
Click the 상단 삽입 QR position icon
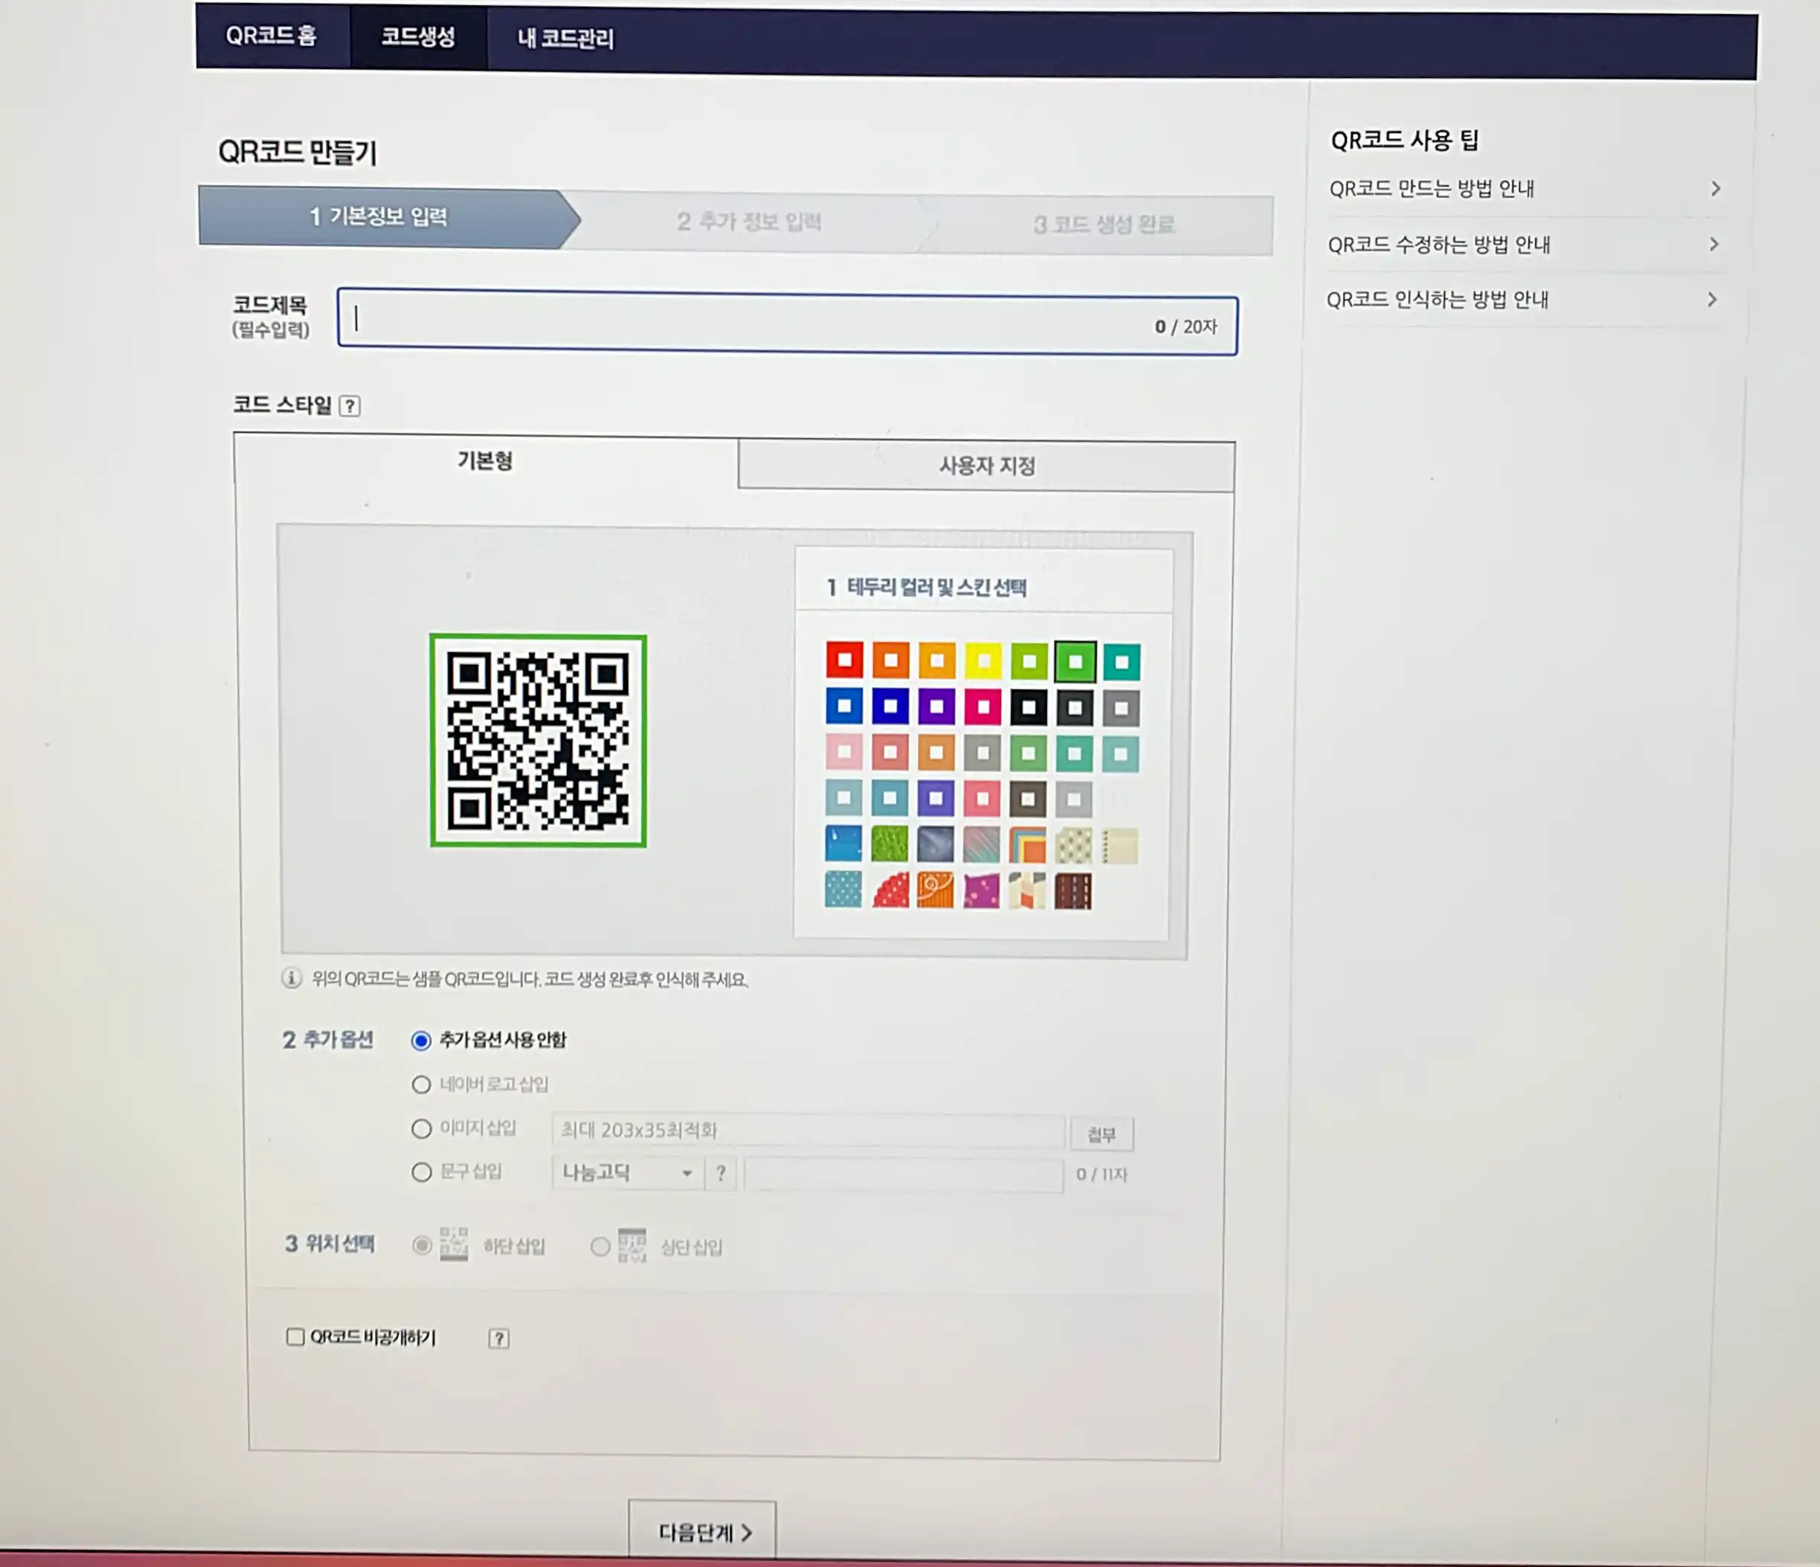click(x=632, y=1245)
